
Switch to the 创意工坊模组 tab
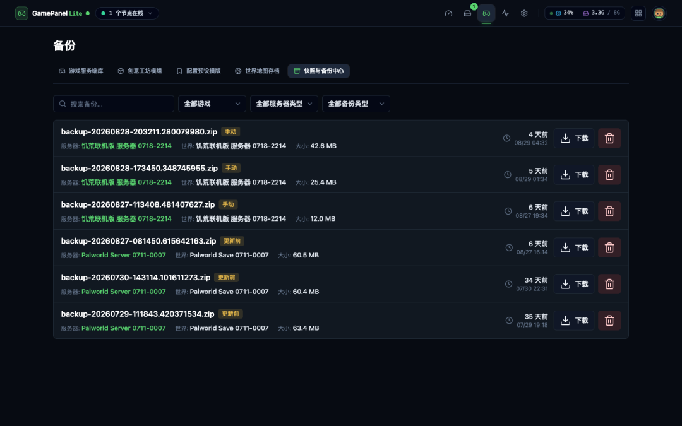point(140,71)
